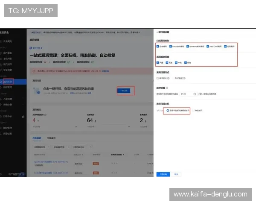
Task: Open 基线管理 in the sidebar
Action: pos(8,87)
